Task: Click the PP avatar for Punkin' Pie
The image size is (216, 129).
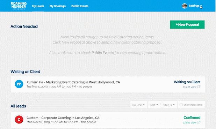Action: click(19, 84)
